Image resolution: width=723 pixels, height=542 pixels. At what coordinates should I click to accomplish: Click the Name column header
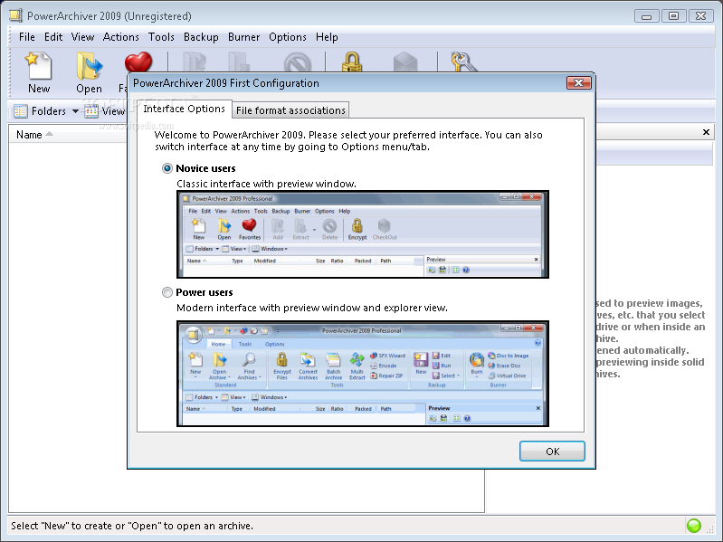[67, 134]
